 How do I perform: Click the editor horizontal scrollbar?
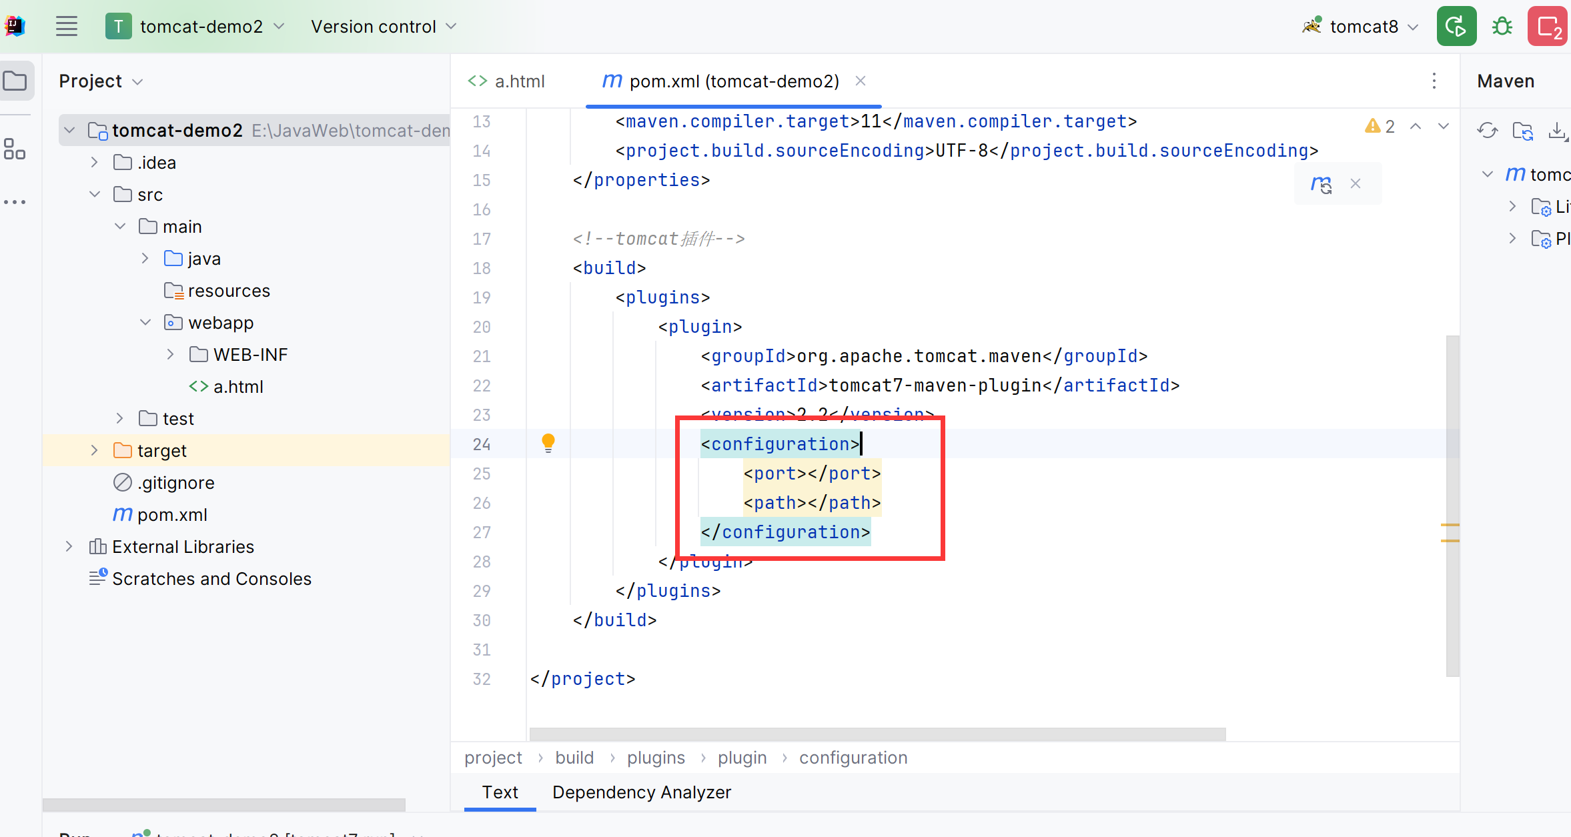point(877,734)
